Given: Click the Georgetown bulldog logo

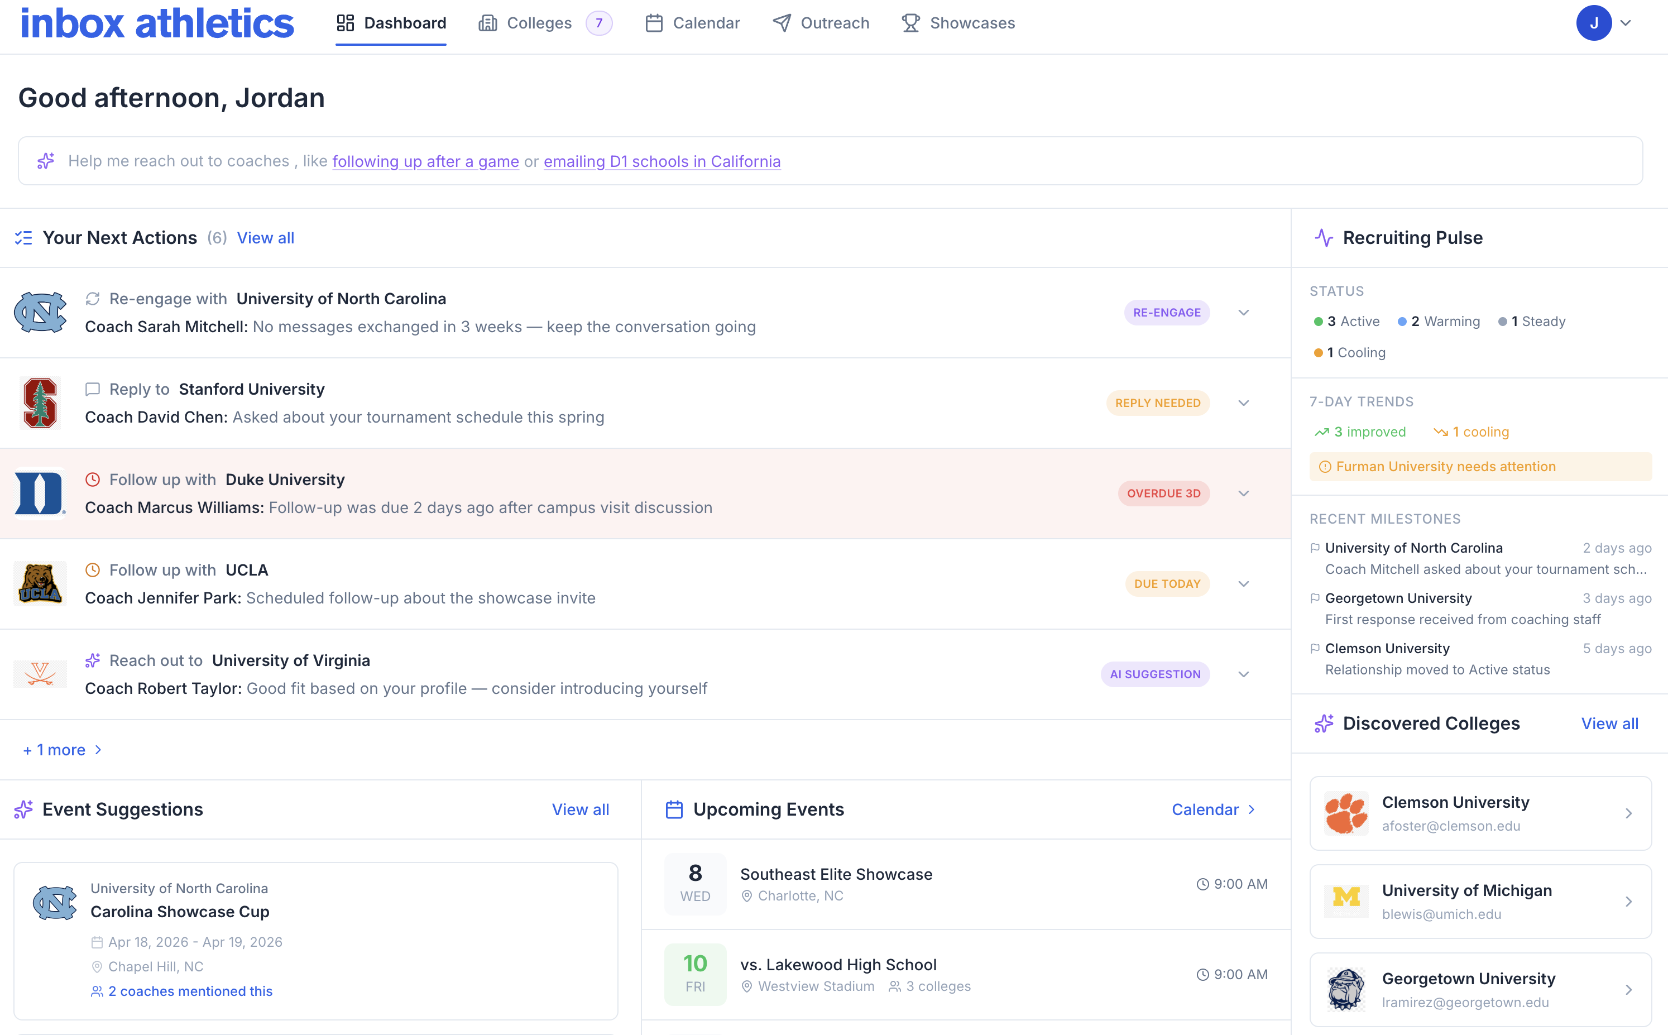Looking at the screenshot, I should [1346, 989].
